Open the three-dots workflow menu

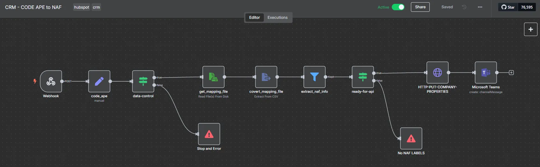tap(480, 7)
